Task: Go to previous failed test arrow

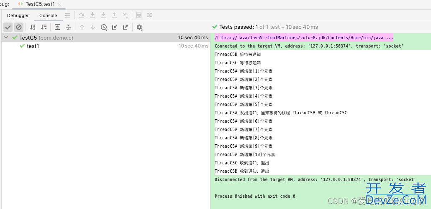Action: click(x=82, y=27)
